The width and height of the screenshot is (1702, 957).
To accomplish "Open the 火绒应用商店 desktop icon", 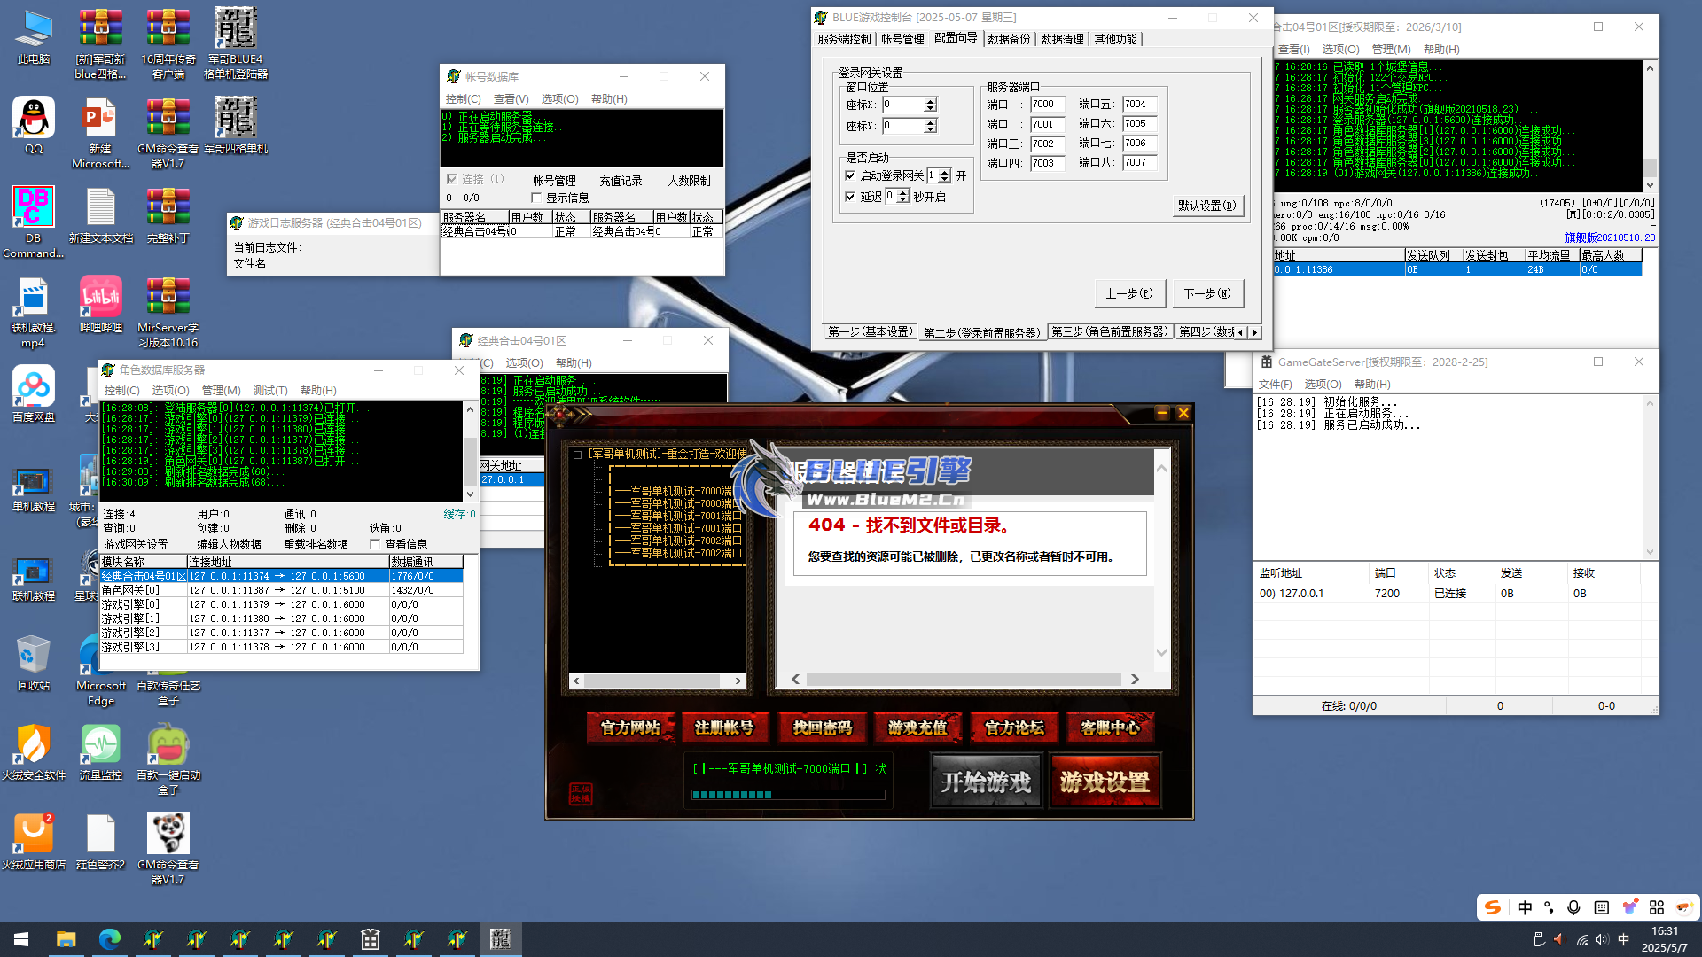I will (x=34, y=842).
